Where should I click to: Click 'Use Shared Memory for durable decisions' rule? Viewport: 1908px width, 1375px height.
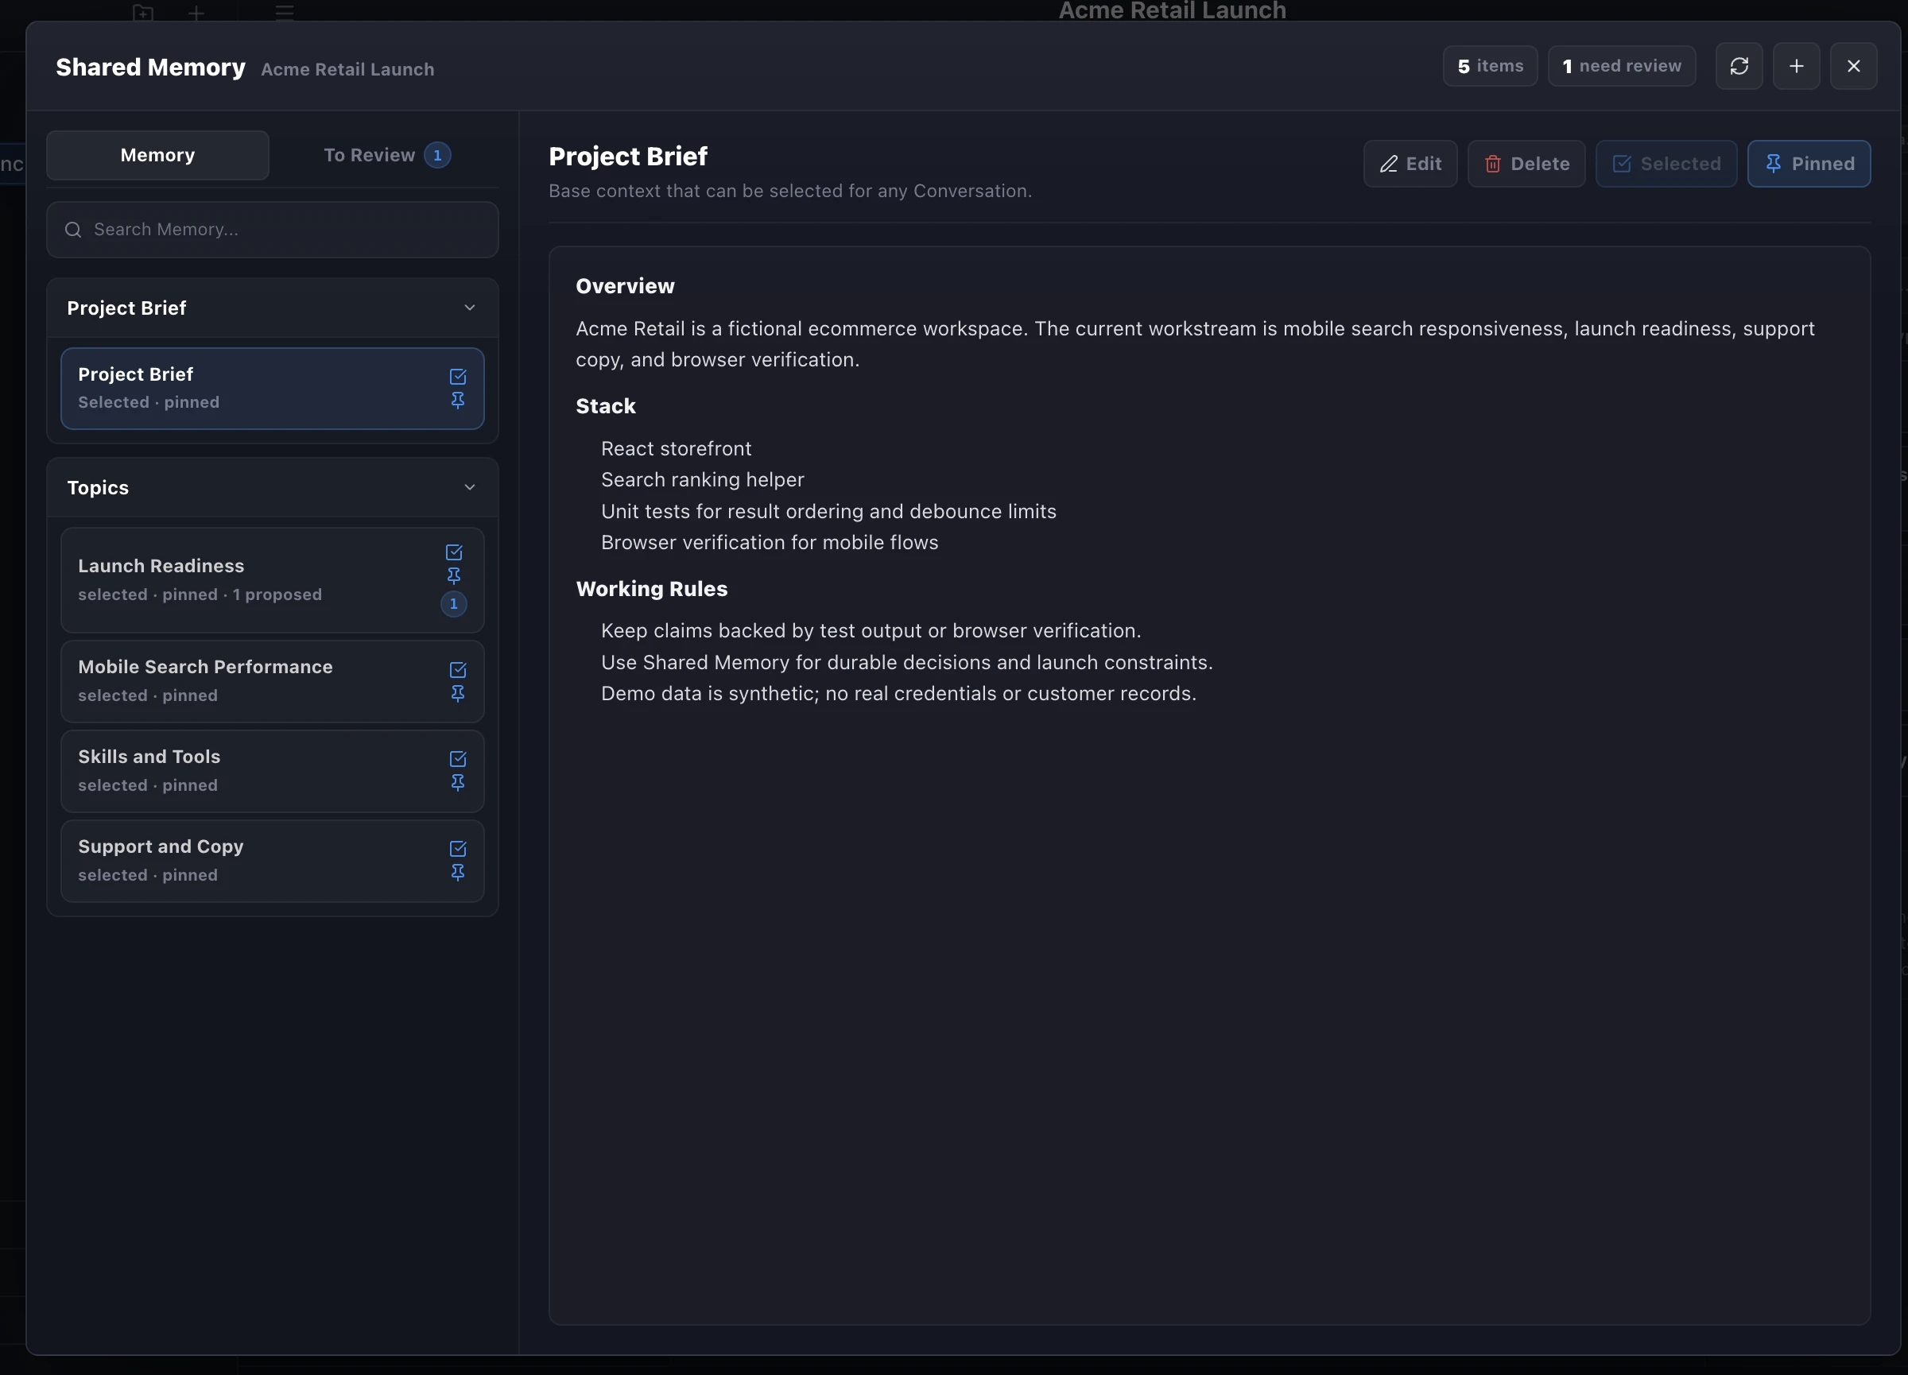[907, 663]
